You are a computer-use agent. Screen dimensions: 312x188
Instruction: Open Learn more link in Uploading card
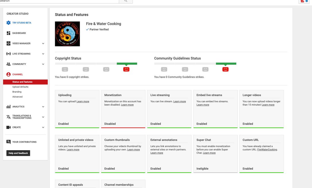(83, 102)
